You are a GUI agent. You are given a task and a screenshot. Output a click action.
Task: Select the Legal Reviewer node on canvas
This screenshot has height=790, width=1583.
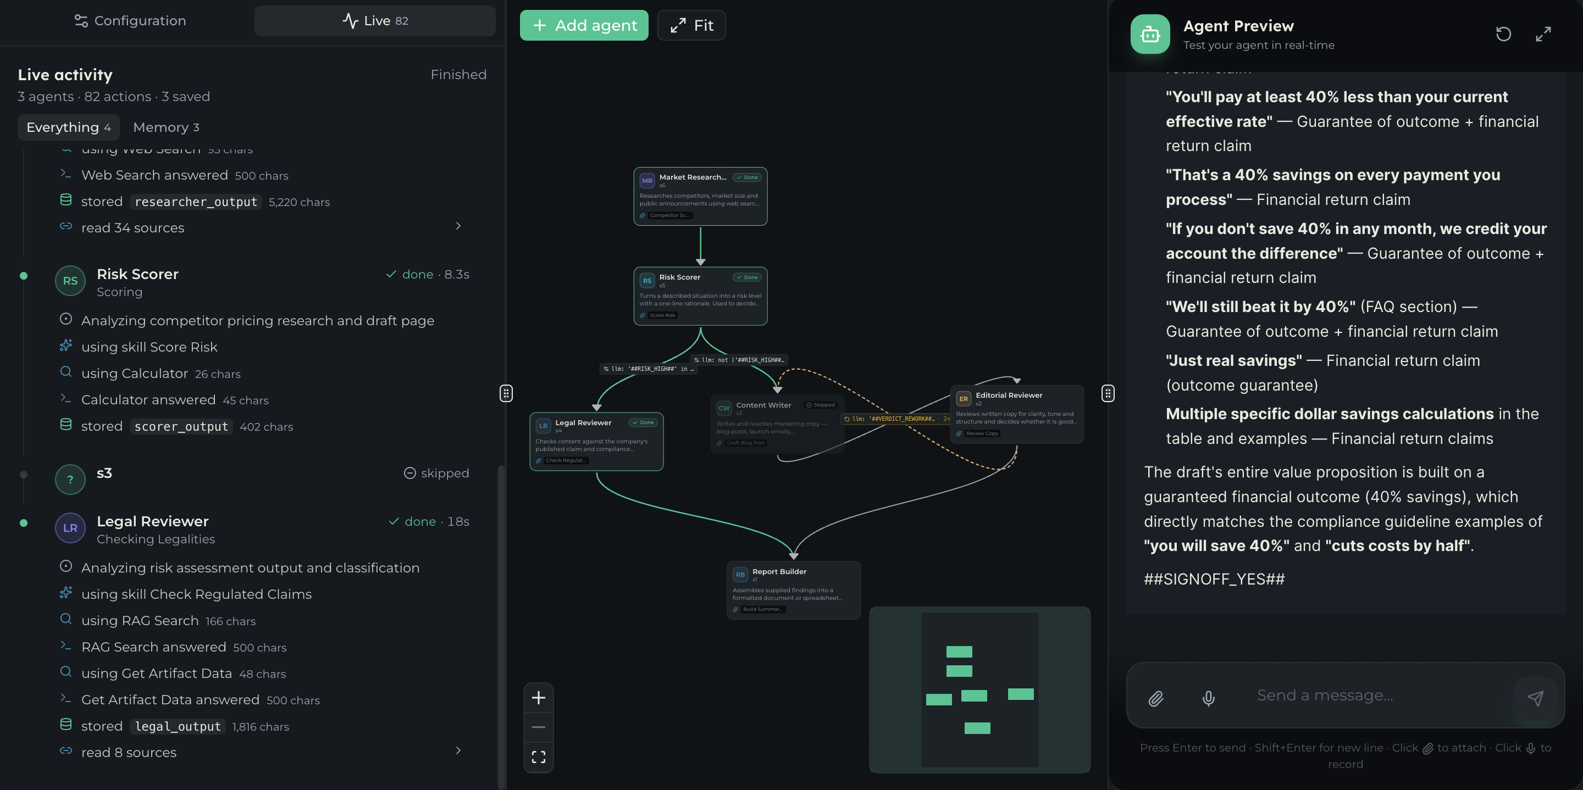pyautogui.click(x=596, y=441)
